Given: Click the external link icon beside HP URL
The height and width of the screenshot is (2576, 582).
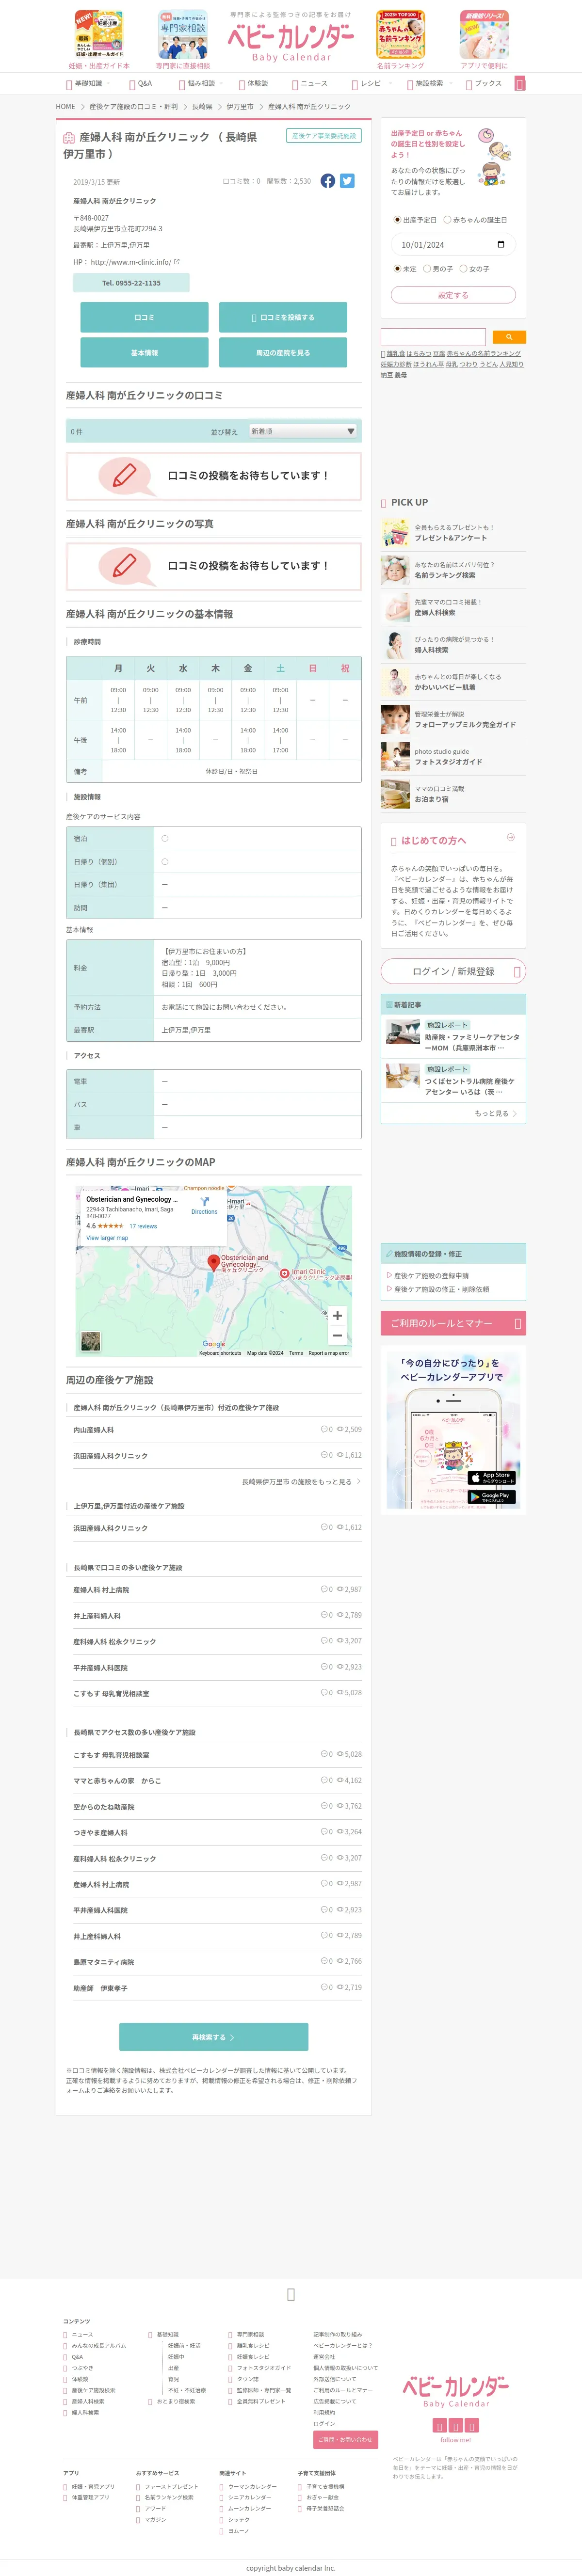Looking at the screenshot, I should (177, 262).
